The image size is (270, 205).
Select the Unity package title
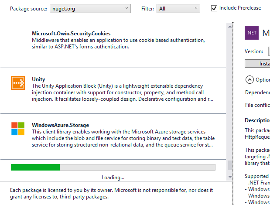[38, 79]
